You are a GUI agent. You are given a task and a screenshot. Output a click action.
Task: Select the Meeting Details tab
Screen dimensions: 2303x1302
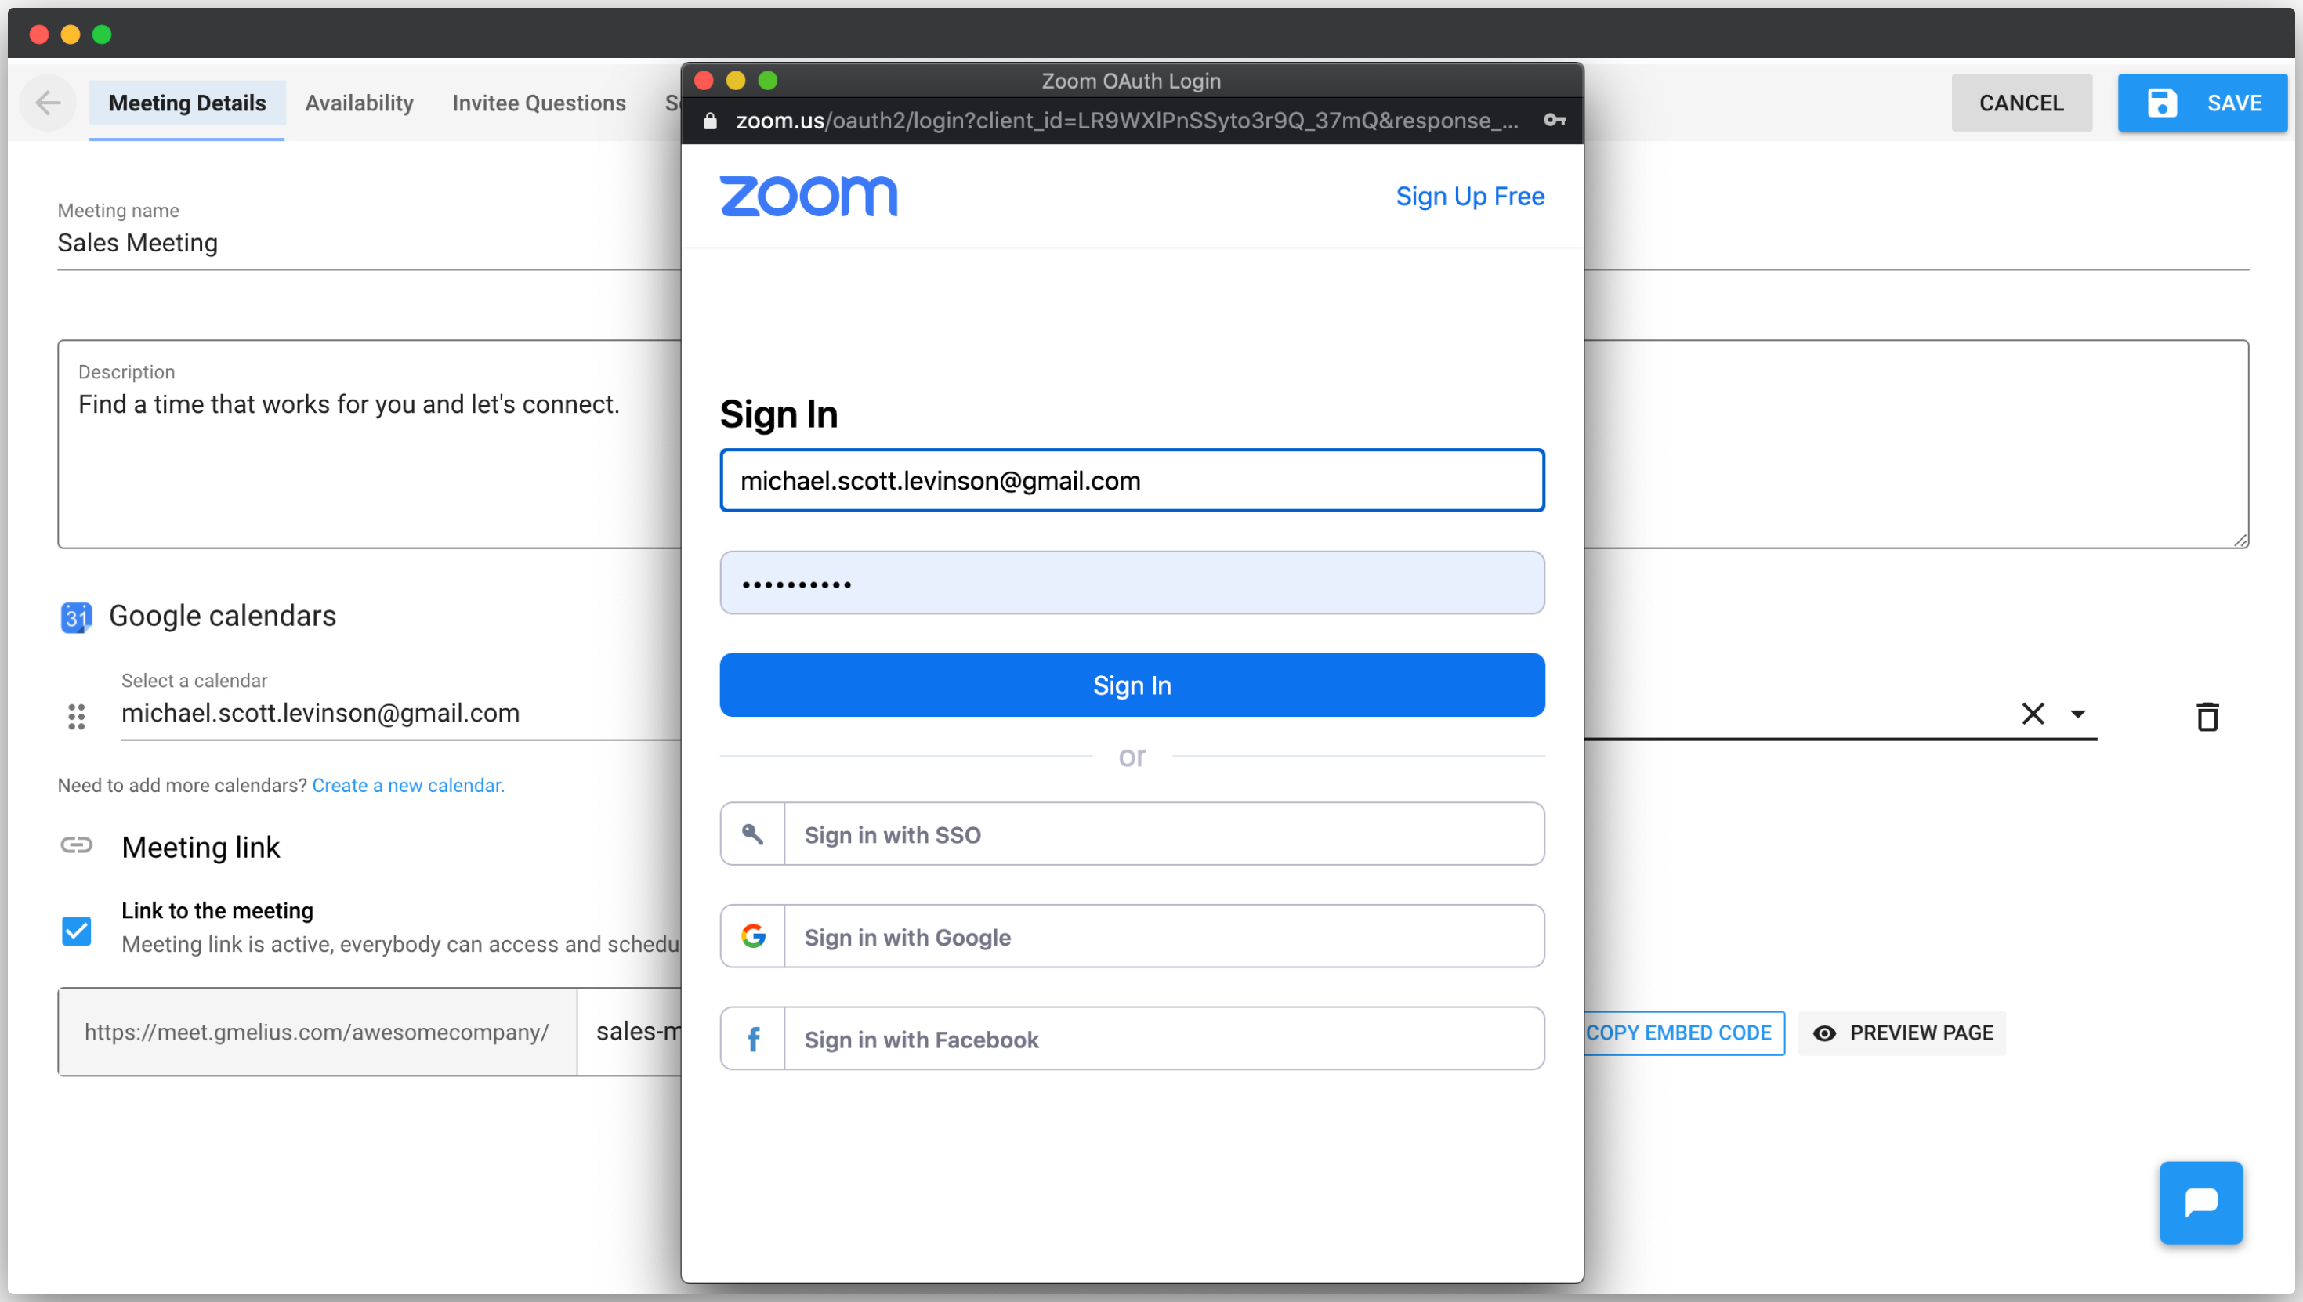188,103
